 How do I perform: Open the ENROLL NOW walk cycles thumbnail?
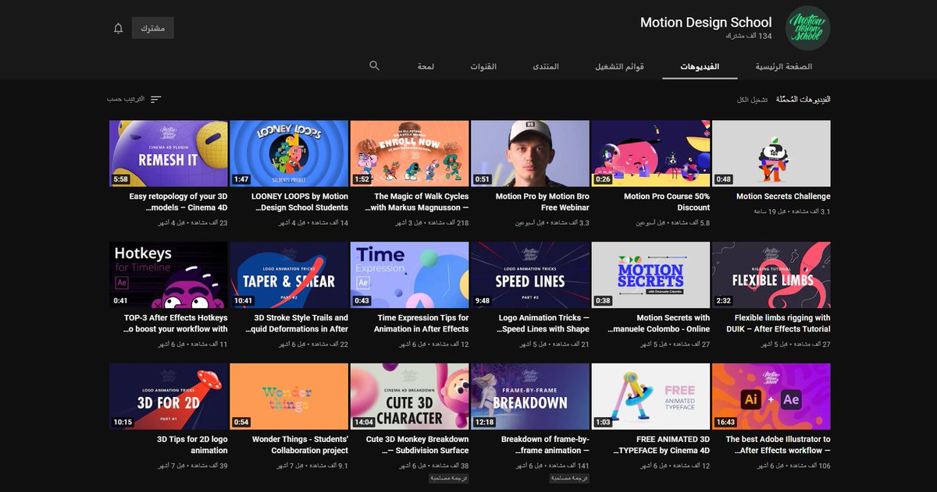pos(410,154)
